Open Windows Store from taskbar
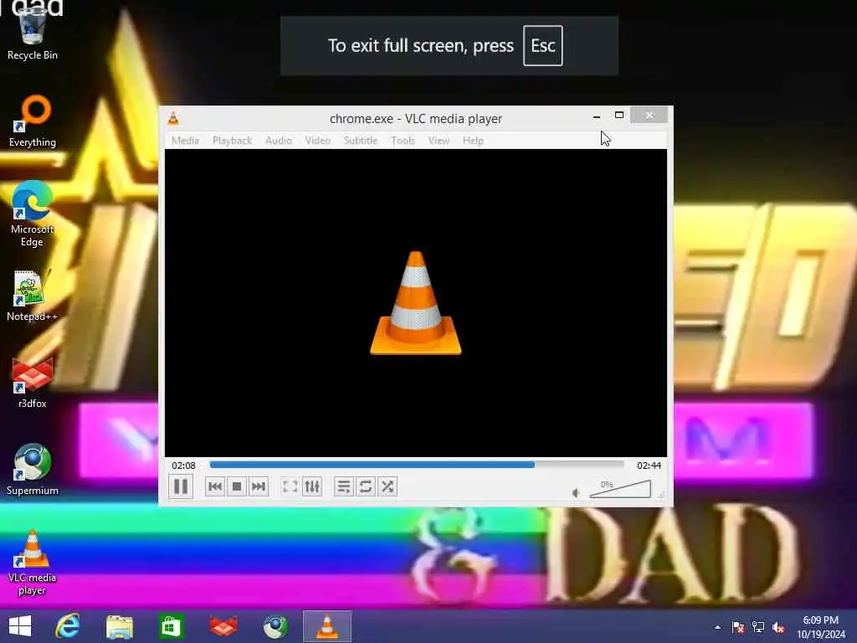 point(171,626)
